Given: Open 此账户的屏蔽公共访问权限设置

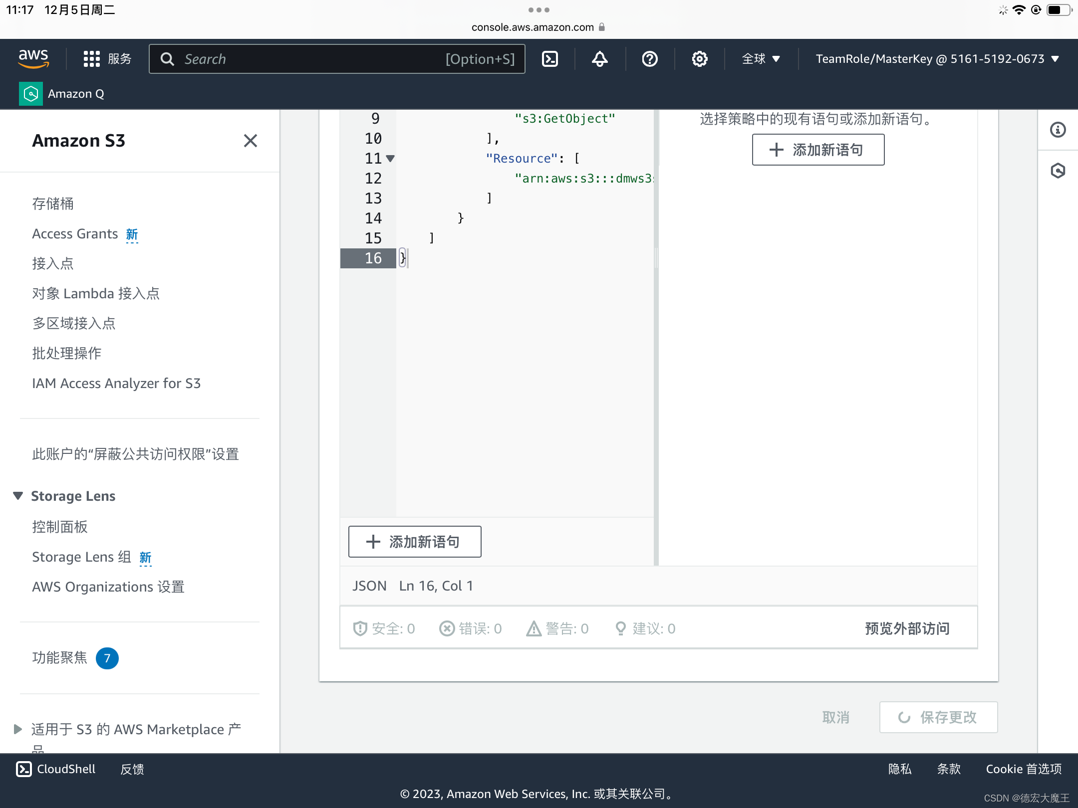Looking at the screenshot, I should click(136, 454).
